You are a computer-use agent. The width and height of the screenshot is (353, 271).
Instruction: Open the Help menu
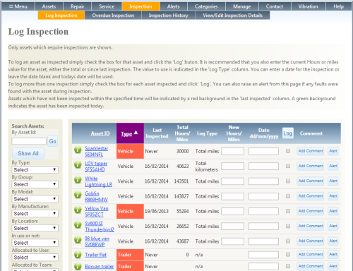[x=338, y=6]
